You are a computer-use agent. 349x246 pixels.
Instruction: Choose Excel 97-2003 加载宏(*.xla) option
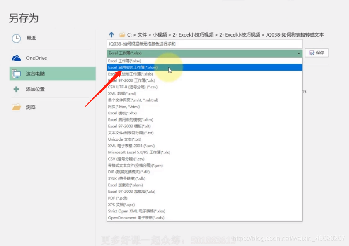[204, 191]
